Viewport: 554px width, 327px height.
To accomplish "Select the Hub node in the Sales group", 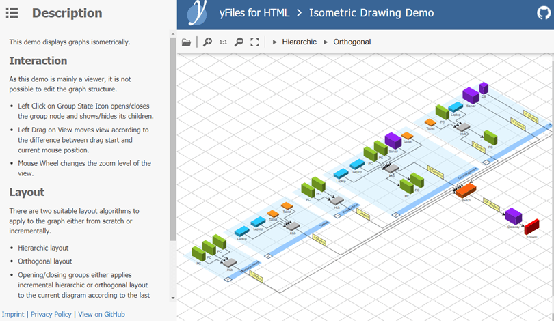I will [293, 226].
